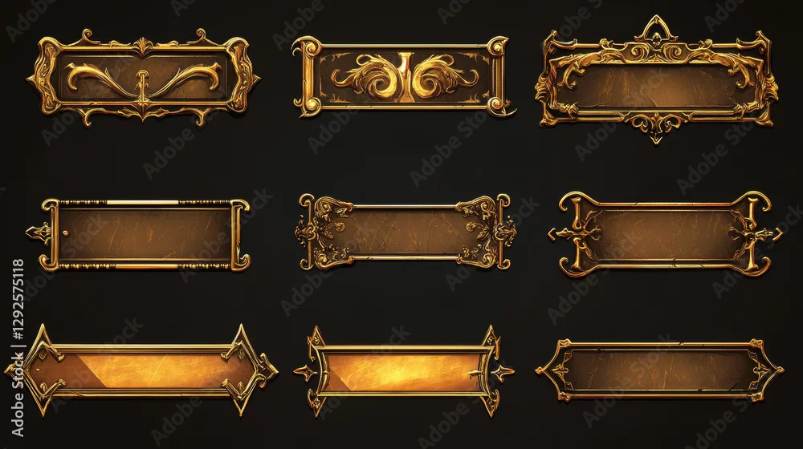Choose the ornate frame with the pointed crest
803x449 pixels.
click(656, 79)
